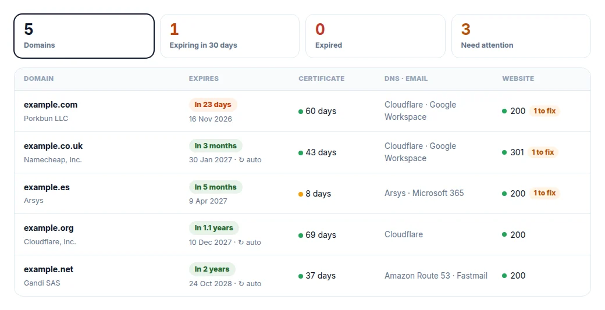This screenshot has height=310, width=605.
Task: Open the Need attention card
Action: [x=521, y=36]
